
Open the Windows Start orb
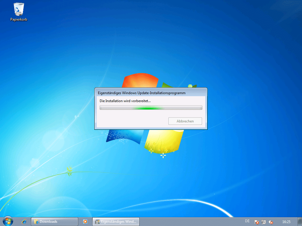[8, 221]
